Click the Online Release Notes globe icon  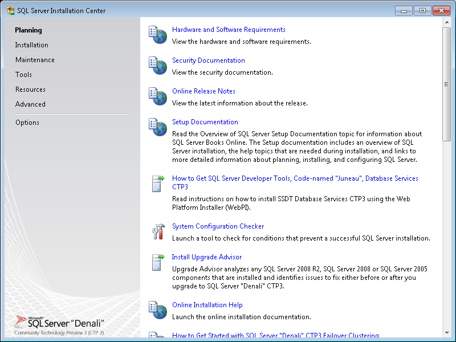(158, 96)
